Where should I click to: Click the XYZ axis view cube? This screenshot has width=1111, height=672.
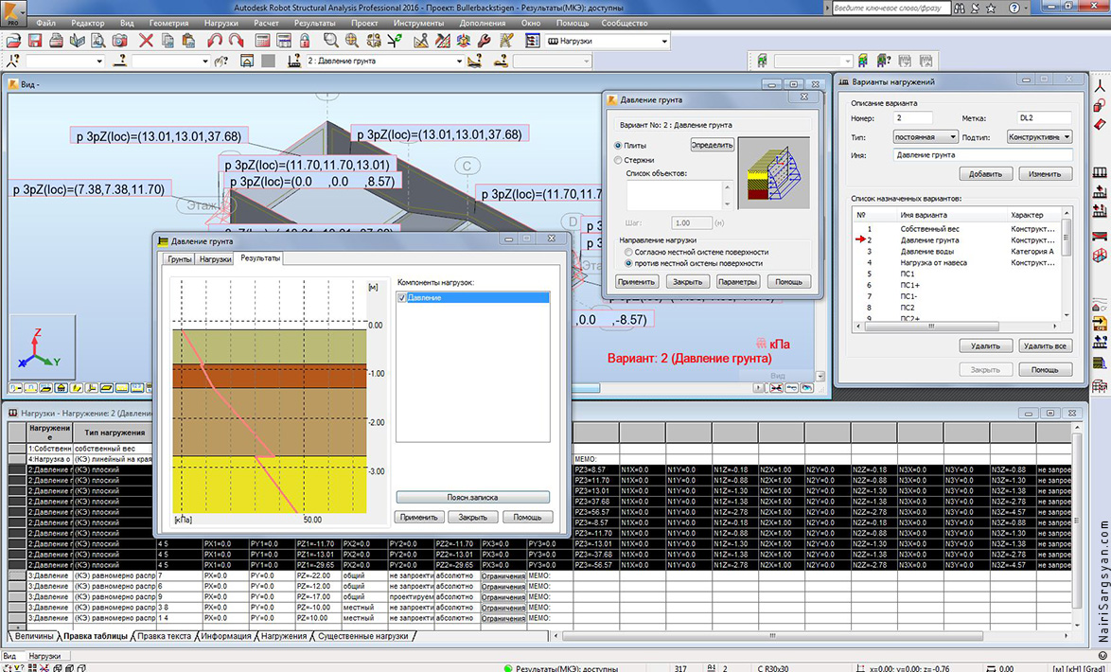[41, 348]
